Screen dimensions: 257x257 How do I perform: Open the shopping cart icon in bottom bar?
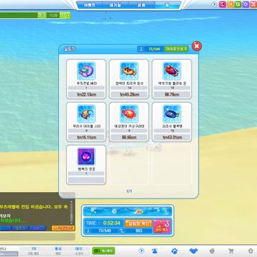coord(231,251)
